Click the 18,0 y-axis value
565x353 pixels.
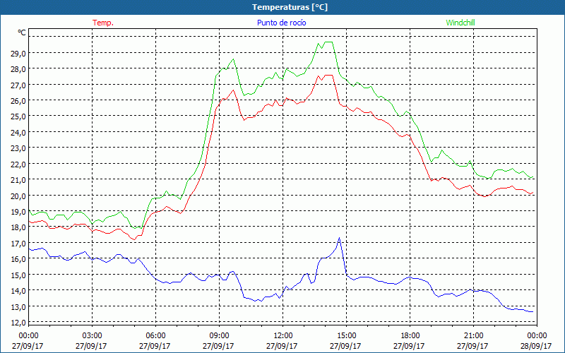pos(19,227)
